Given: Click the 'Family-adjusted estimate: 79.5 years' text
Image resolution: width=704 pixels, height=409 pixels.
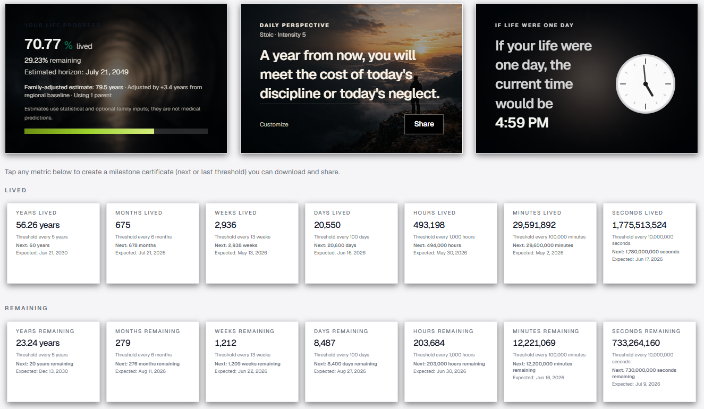Looking at the screenshot, I should [74, 87].
